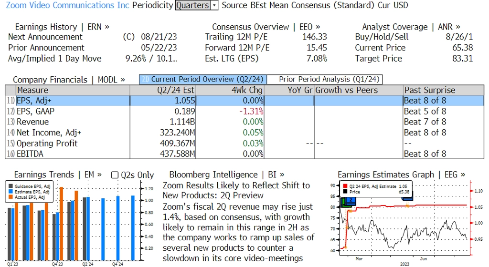Image resolution: width=489 pixels, height=267 pixels.
Task: Click the black Price legend swatch
Action: tap(345, 192)
